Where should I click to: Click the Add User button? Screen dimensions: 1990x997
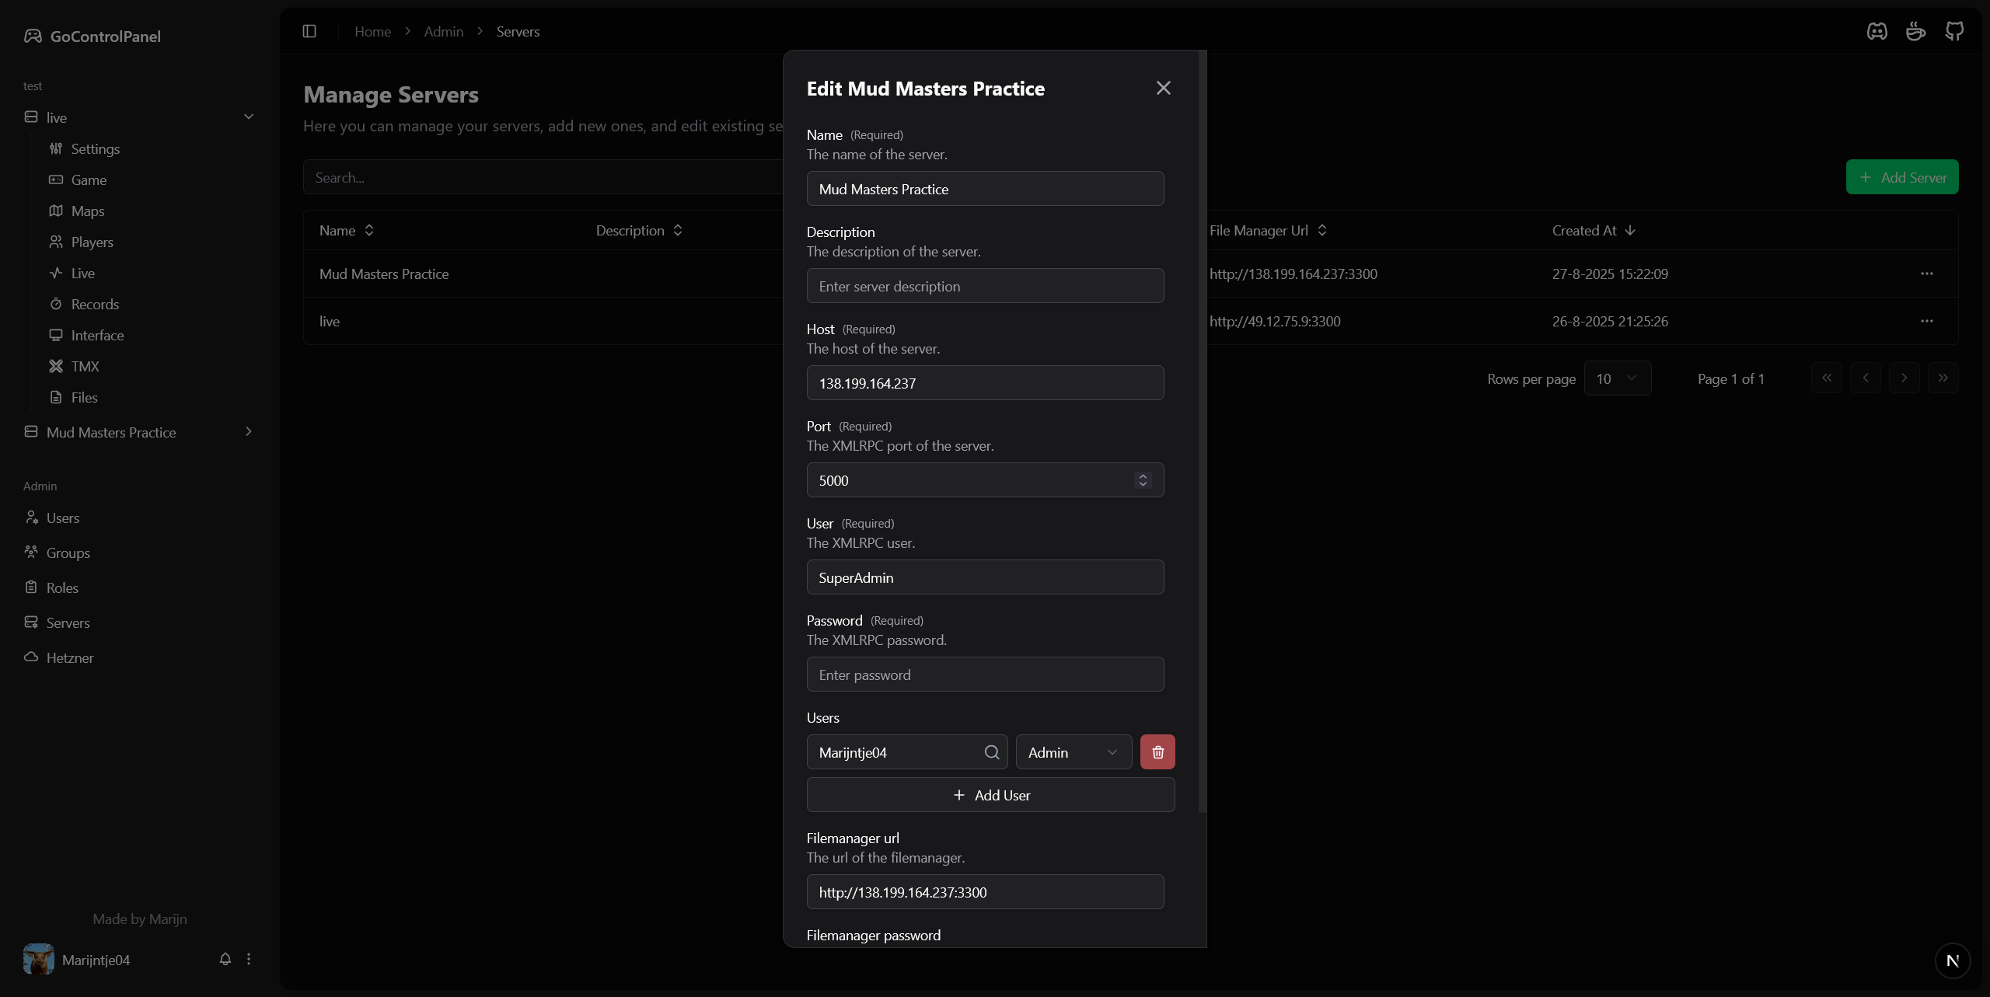(990, 795)
